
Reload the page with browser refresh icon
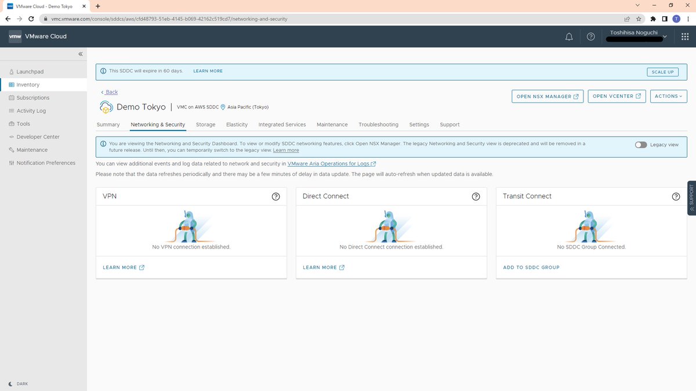point(31,19)
